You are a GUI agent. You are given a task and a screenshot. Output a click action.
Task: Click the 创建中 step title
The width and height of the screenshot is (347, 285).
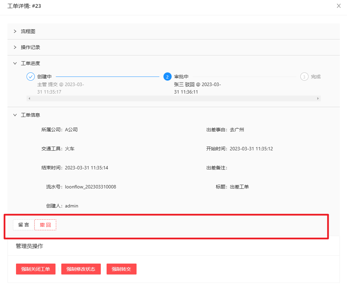point(45,77)
